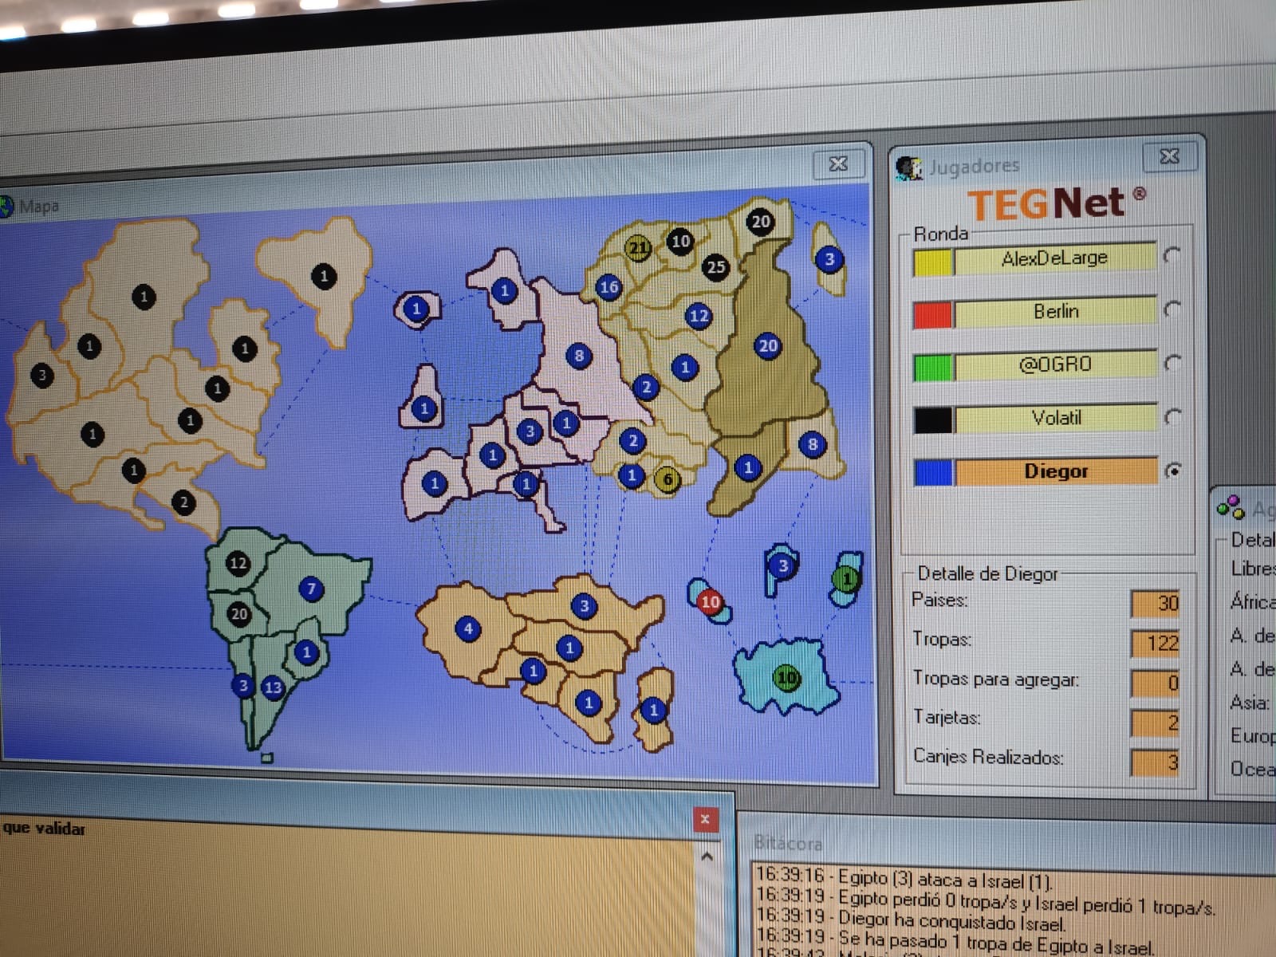Choose the Volatil radio button
Screen dimensions: 1276x957
click(x=1172, y=417)
